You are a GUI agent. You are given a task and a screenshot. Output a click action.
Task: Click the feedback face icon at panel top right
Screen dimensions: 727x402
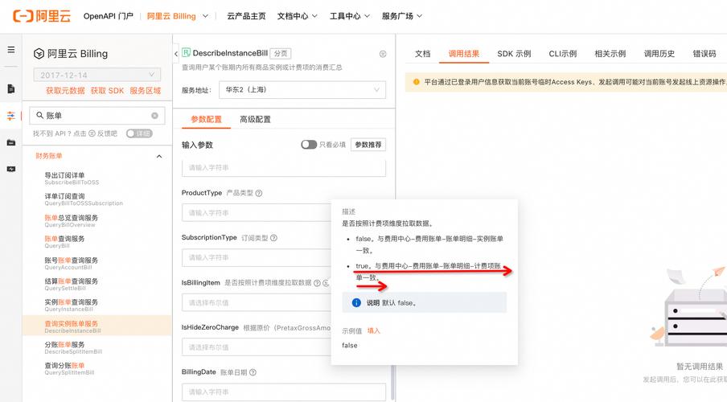coord(383,54)
